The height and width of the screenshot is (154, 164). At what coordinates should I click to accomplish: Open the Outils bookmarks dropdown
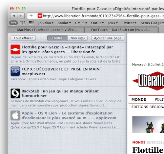(x=97, y=23)
